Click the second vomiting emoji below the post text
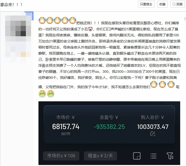Image resolution: width=186 pixels, height=166 pixels. [51, 94]
